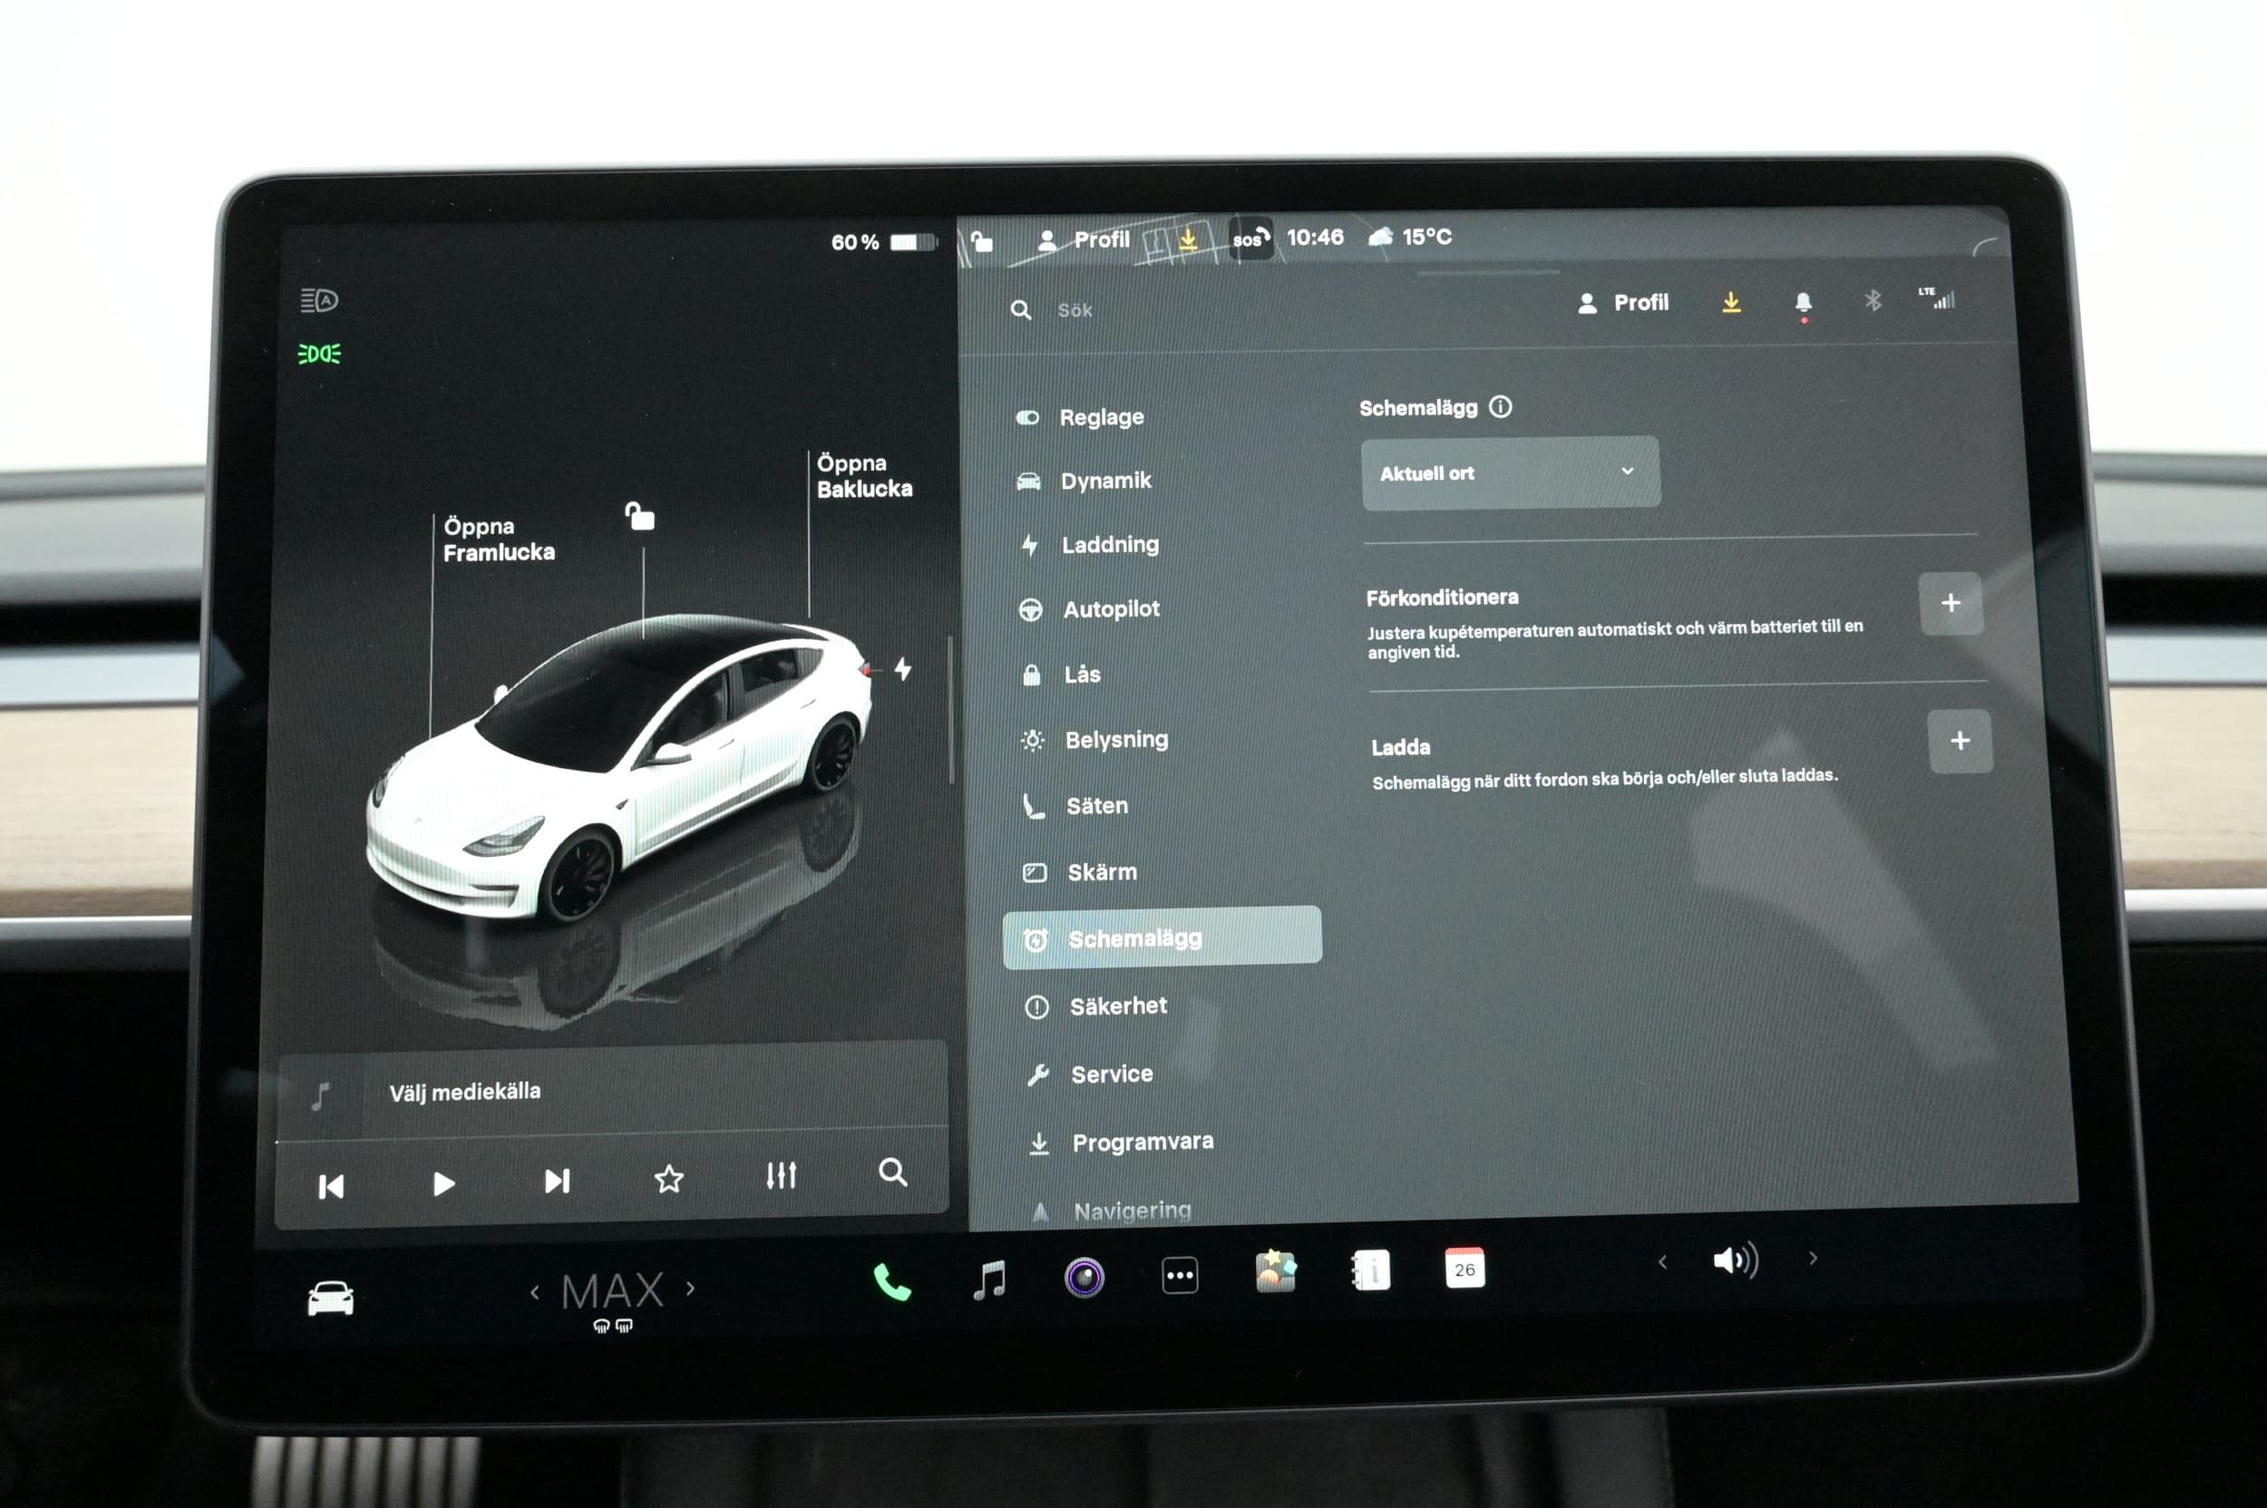
Task: Open the calendar app icon
Action: 1464,1269
